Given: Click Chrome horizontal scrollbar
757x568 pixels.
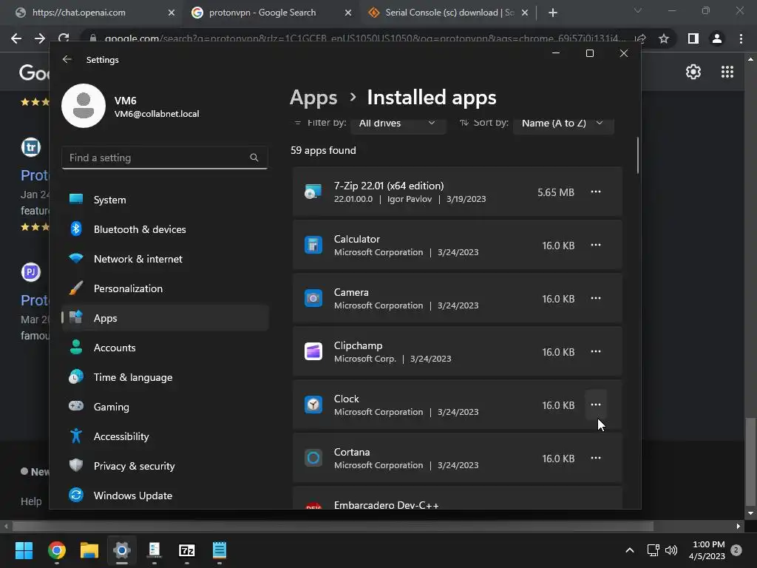Looking at the screenshot, I should point(333,526).
